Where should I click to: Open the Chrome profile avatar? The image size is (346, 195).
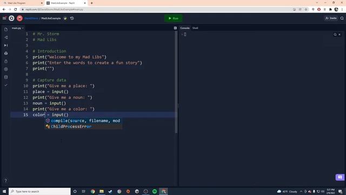point(336,10)
